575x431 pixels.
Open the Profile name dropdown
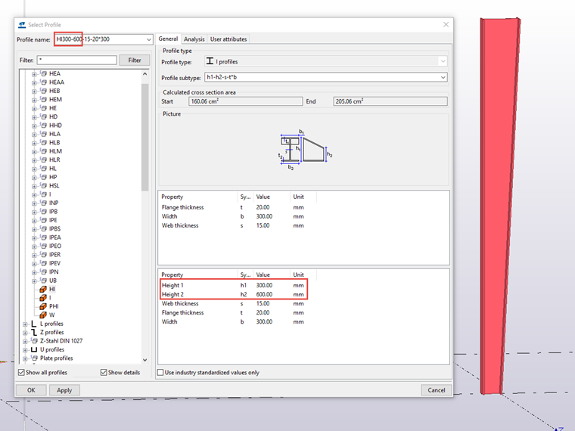pos(148,39)
